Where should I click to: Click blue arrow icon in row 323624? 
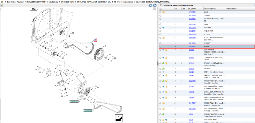tap(163, 72)
